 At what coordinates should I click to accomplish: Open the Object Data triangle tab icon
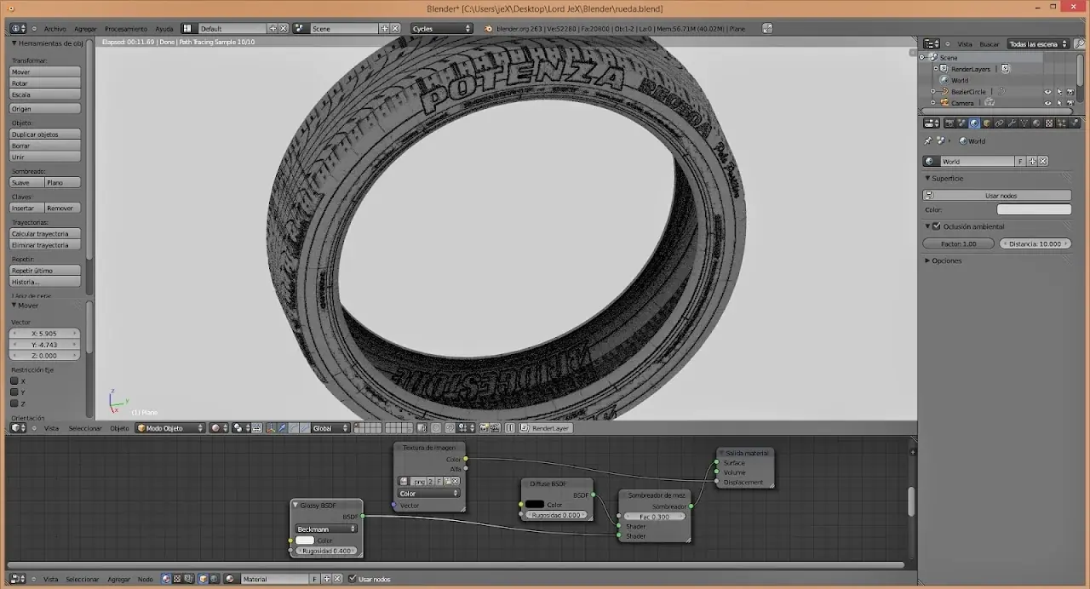point(1024,123)
